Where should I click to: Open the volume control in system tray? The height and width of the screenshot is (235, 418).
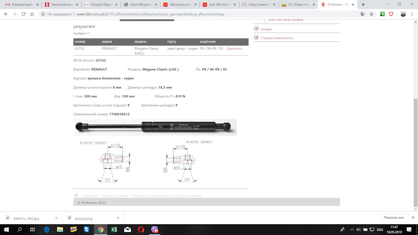358,229
